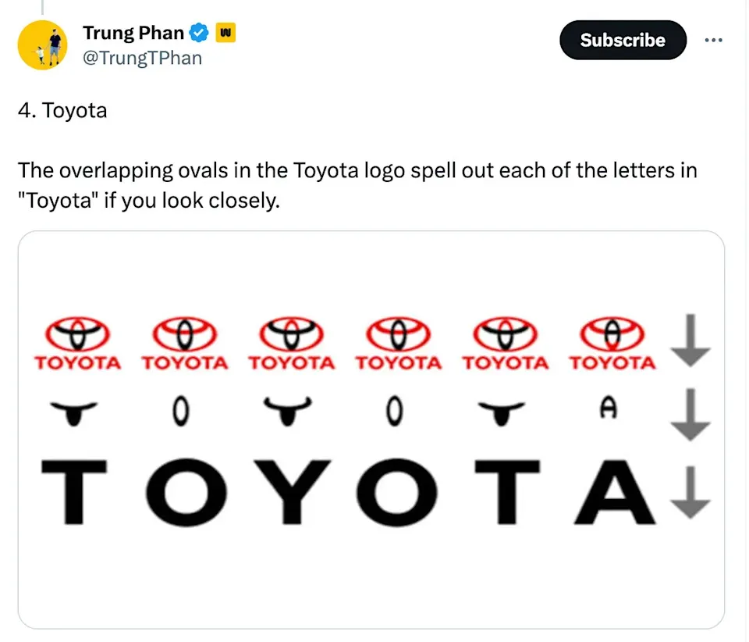Image resolution: width=749 pixels, height=642 pixels.
Task: Click the gray downward arrow beside the logos
Action: [x=690, y=338]
